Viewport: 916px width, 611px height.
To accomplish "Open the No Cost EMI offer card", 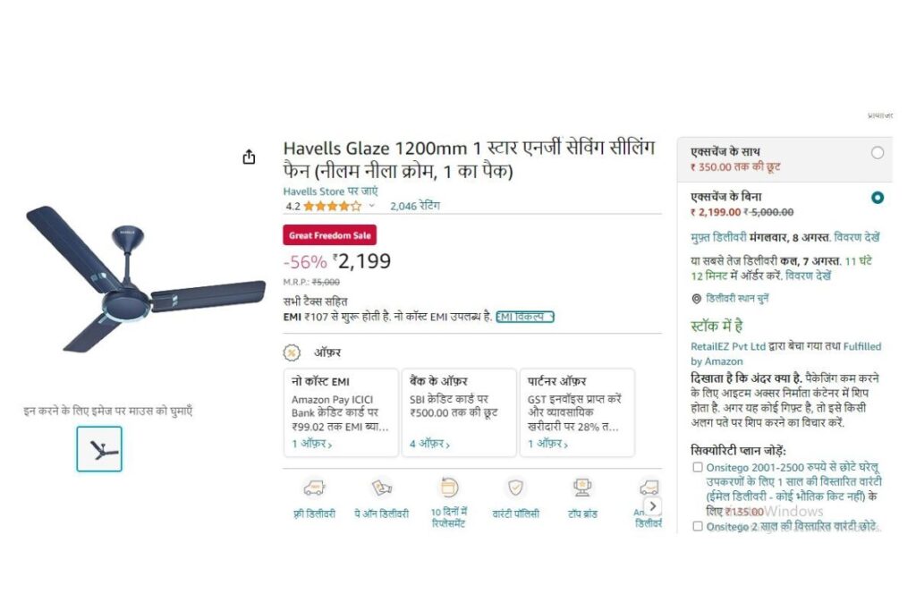I will (x=341, y=412).
